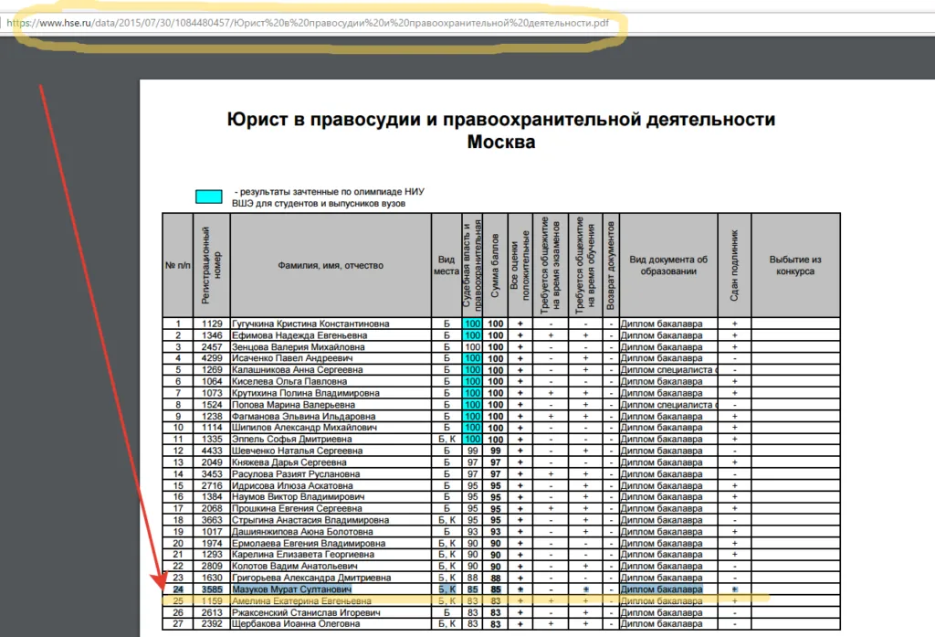Click the 'Сдан подлинник' column header
Screen dimensions: 935x637
pos(735,265)
